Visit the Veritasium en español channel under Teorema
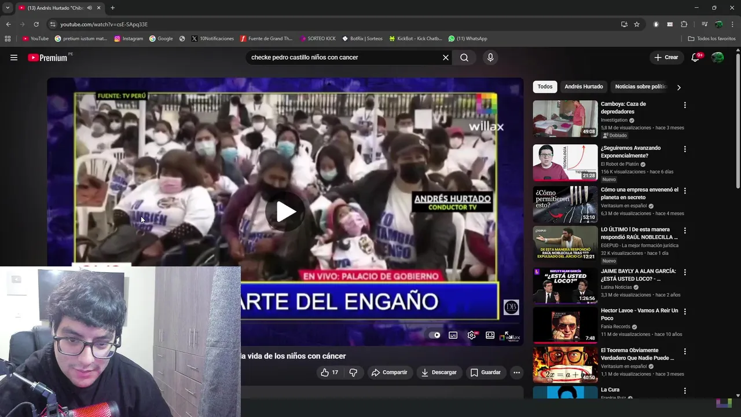 point(623,367)
